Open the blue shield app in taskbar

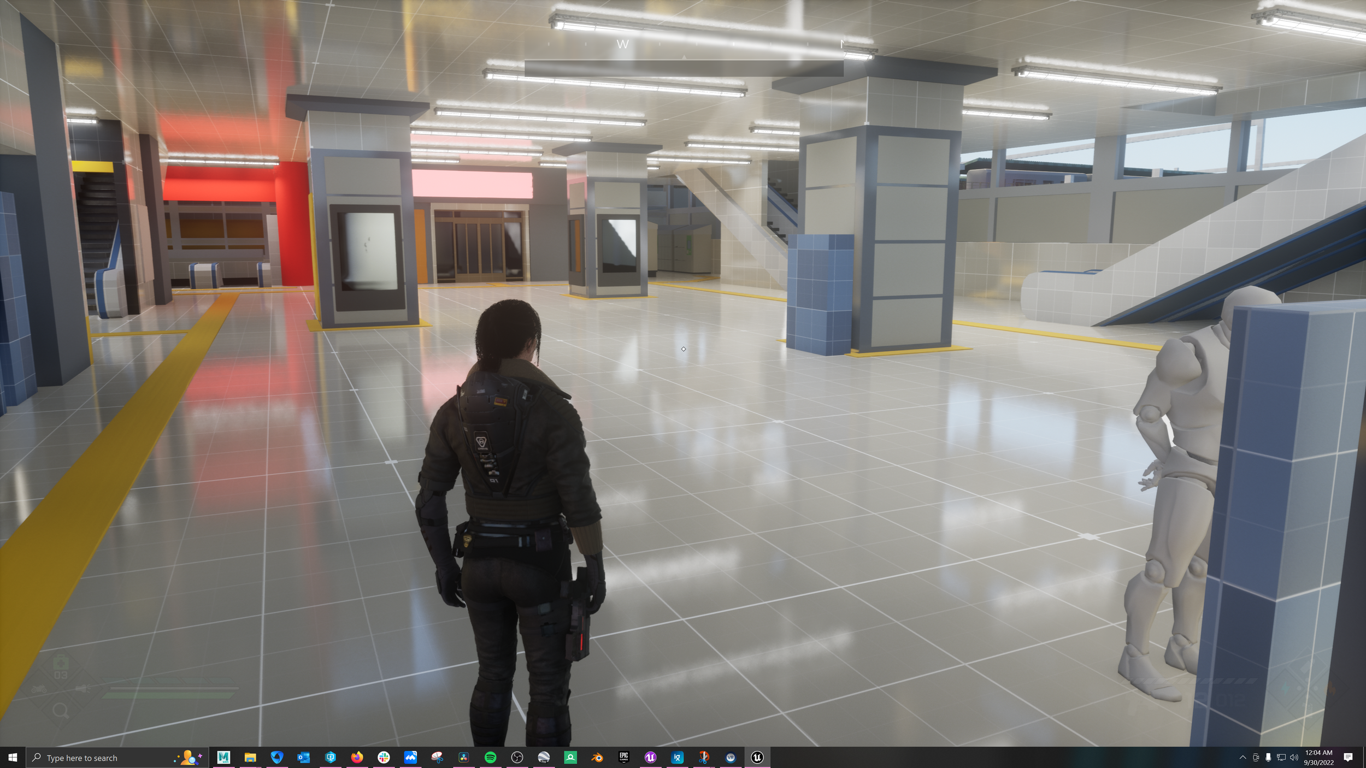pyautogui.click(x=277, y=757)
